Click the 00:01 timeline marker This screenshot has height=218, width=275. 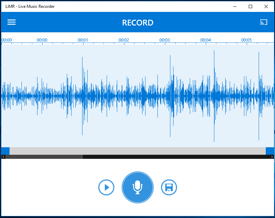tap(83, 40)
